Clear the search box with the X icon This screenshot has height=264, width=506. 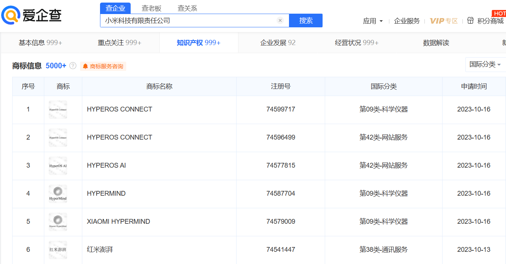tap(280, 21)
